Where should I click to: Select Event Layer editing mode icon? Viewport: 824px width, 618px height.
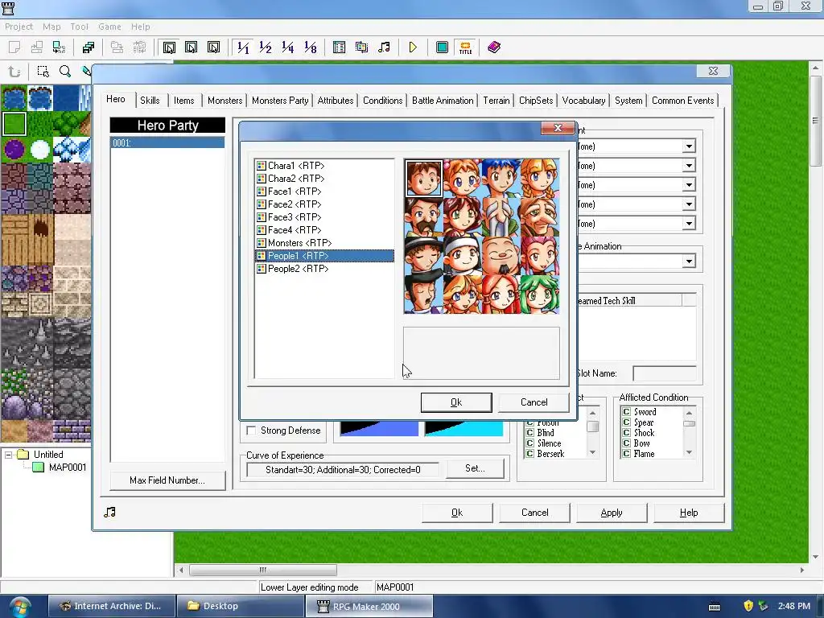[213, 47]
